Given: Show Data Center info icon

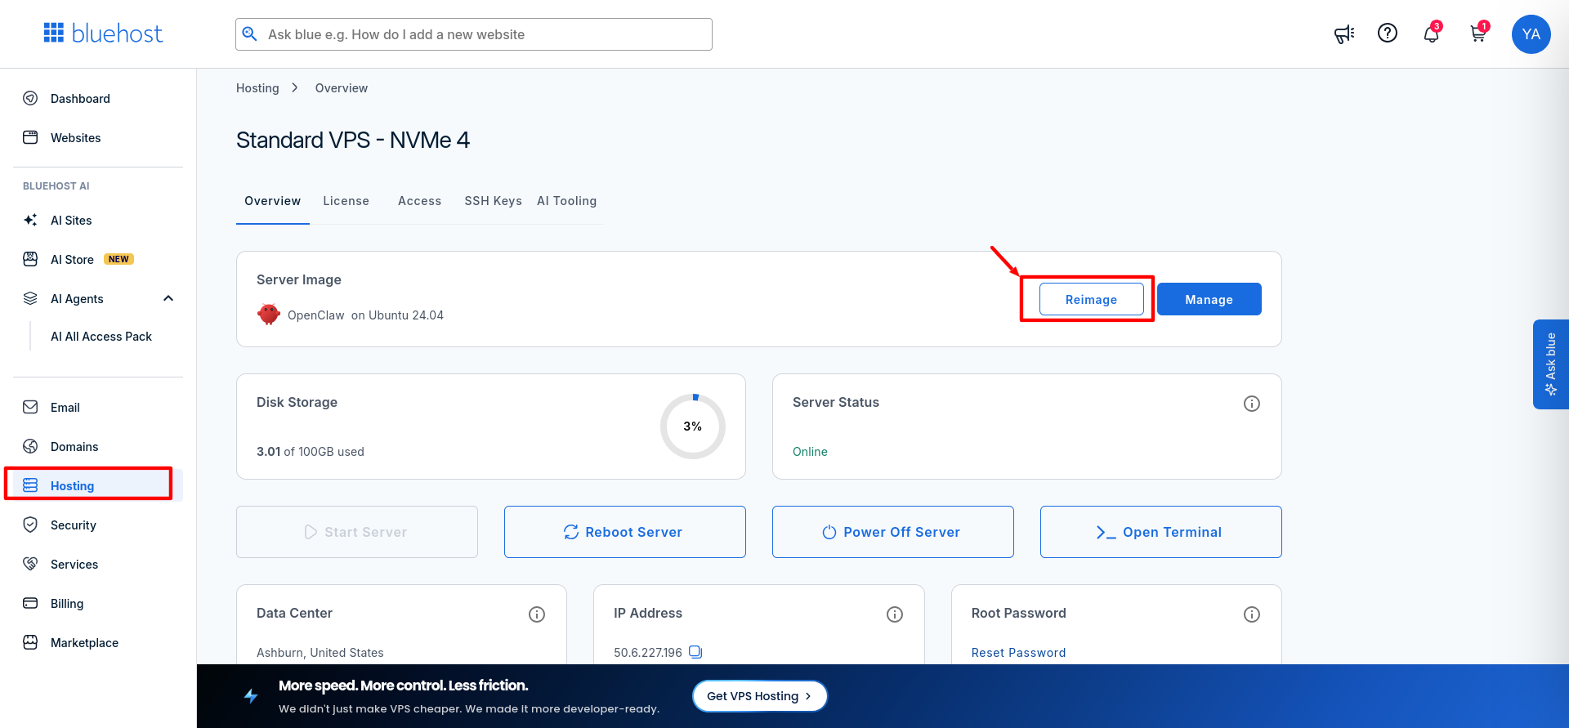Looking at the screenshot, I should [537, 614].
